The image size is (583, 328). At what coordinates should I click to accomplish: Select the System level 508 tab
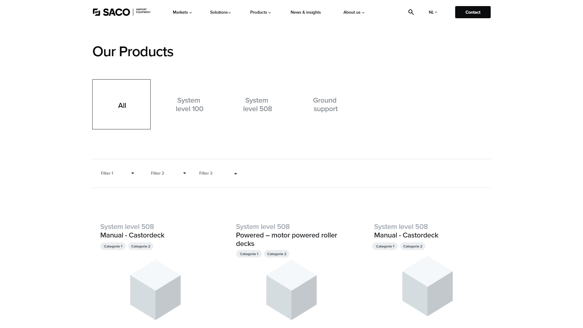point(257,104)
